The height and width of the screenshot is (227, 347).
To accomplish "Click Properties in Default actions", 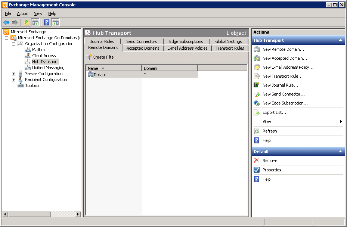I will coord(272,170).
